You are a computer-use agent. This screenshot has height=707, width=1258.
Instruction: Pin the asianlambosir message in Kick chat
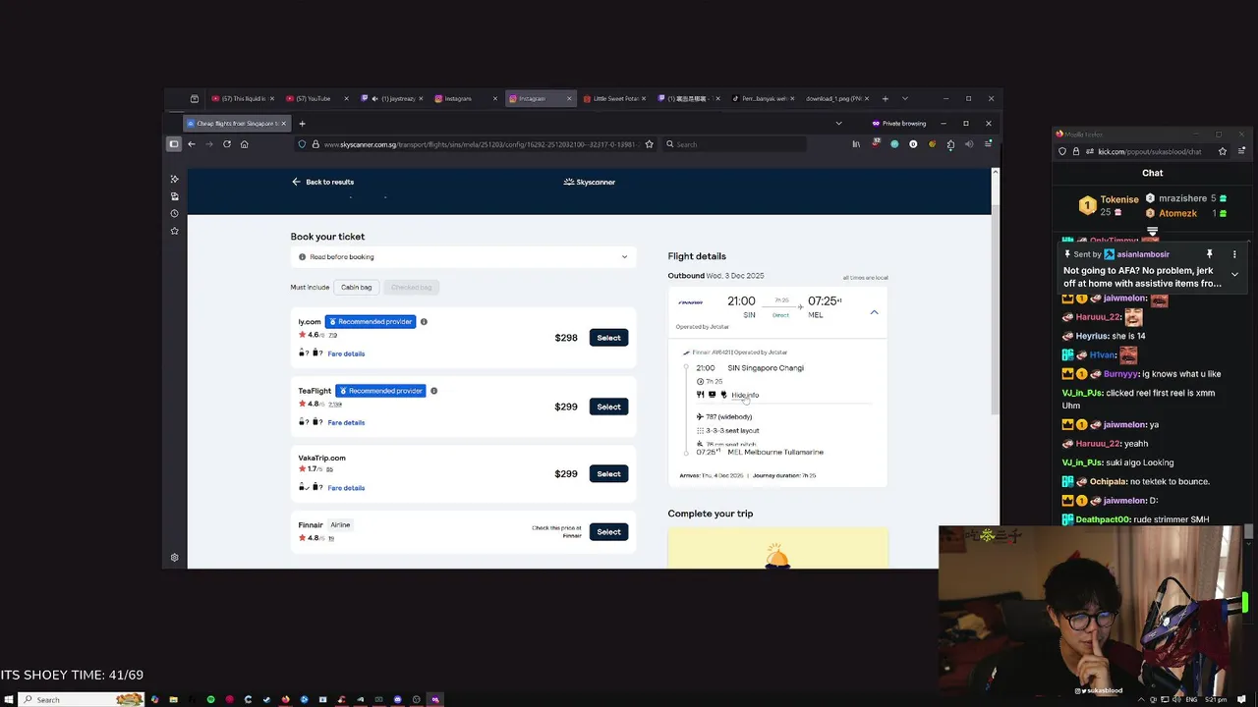tap(1210, 254)
